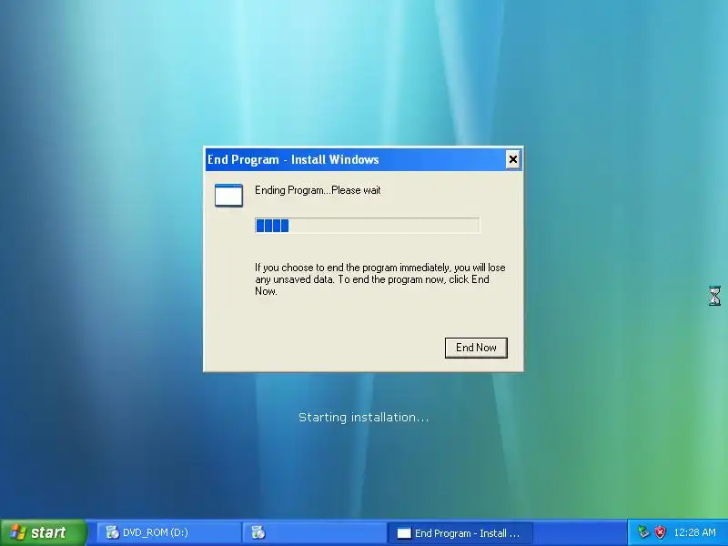Viewport: 728px width, 546px height.
Task: Click the 'If you choose to end the program' warning text
Action: (x=380, y=279)
